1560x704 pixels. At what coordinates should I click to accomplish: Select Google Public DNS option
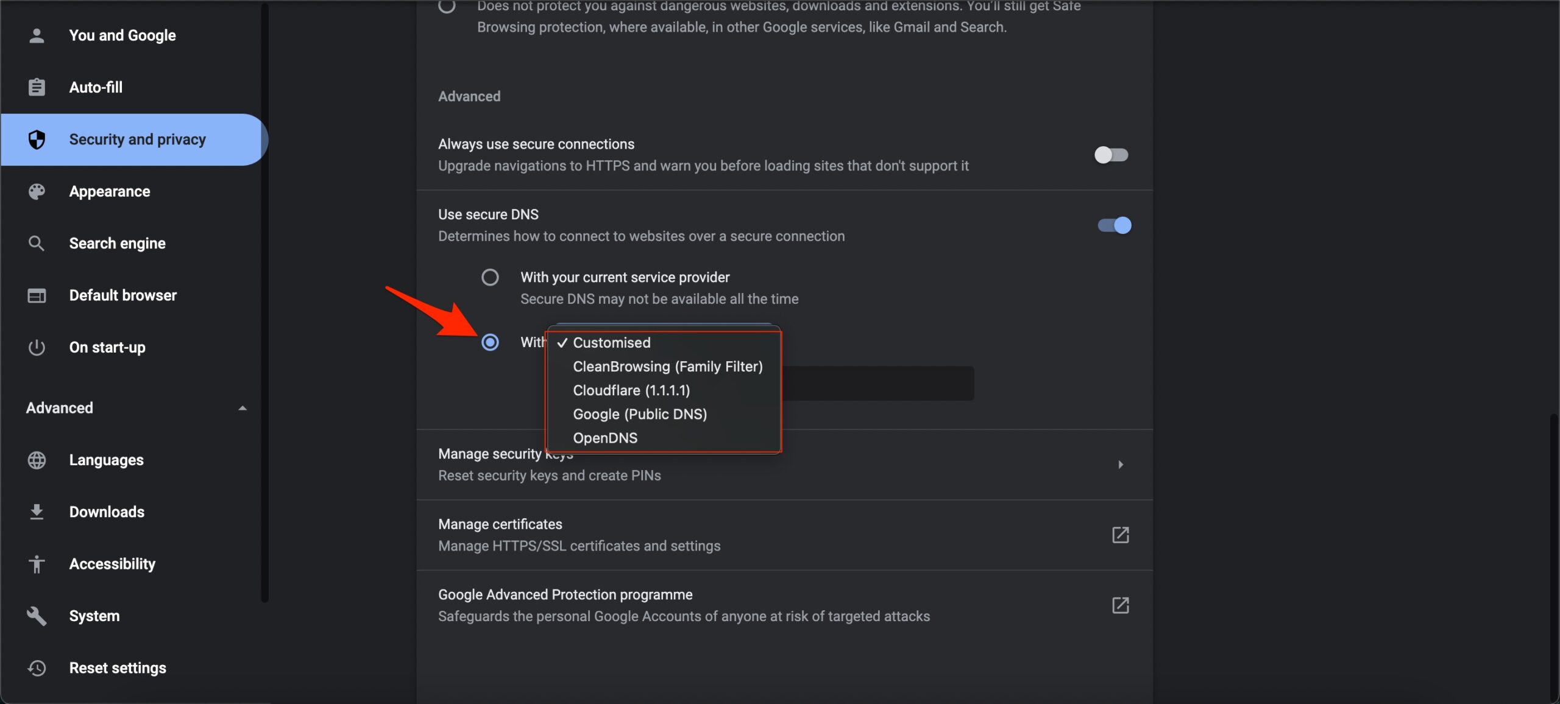[640, 414]
